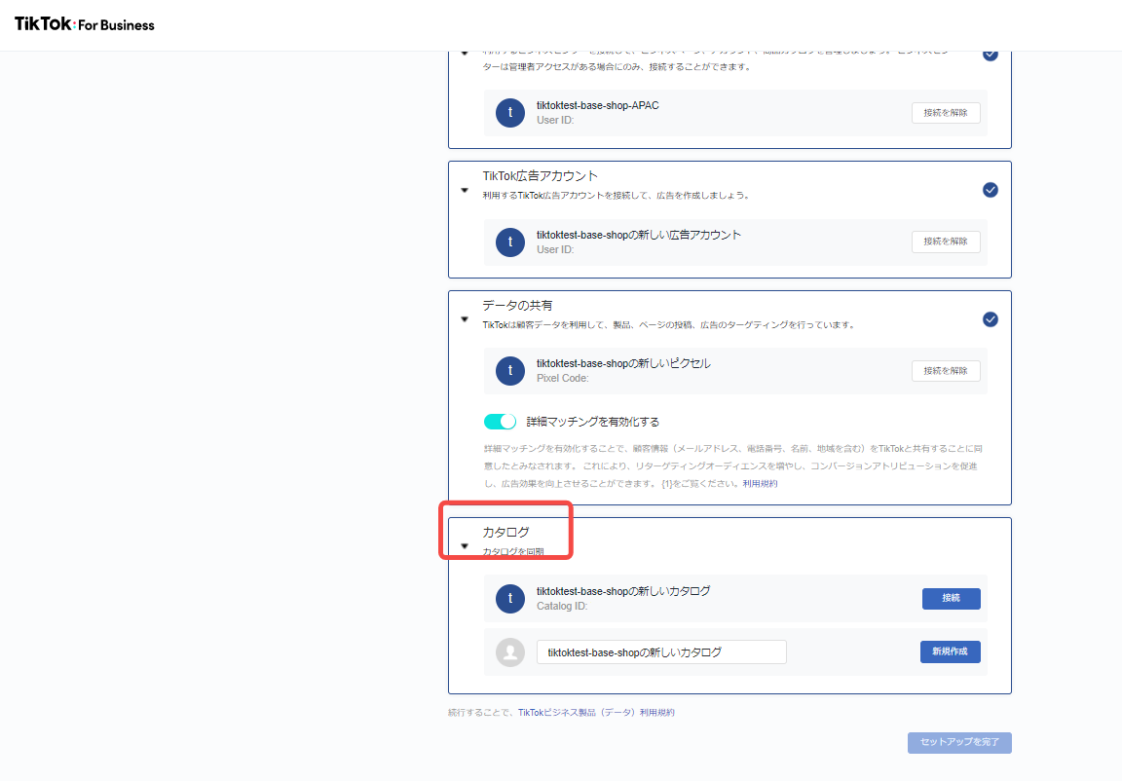The height and width of the screenshot is (781, 1122).
Task: Click the checkmark icon on the topmost section
Action: [x=991, y=54]
